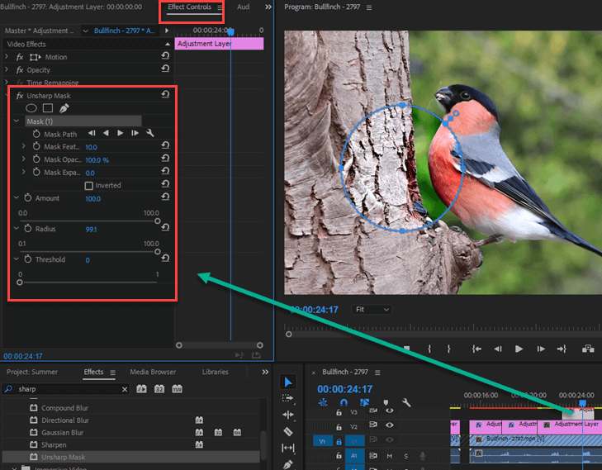Screen dimensions: 602x470
Task: Collapse the Mask (1) group
Action: click(x=17, y=121)
